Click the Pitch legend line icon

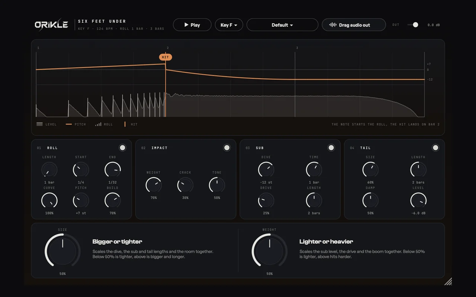coord(69,124)
